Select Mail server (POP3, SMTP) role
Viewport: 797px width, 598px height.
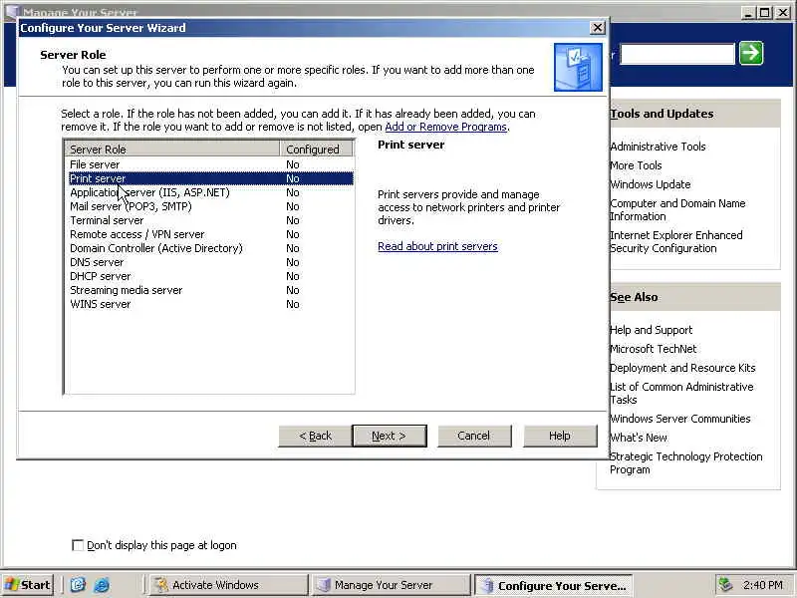(209, 206)
